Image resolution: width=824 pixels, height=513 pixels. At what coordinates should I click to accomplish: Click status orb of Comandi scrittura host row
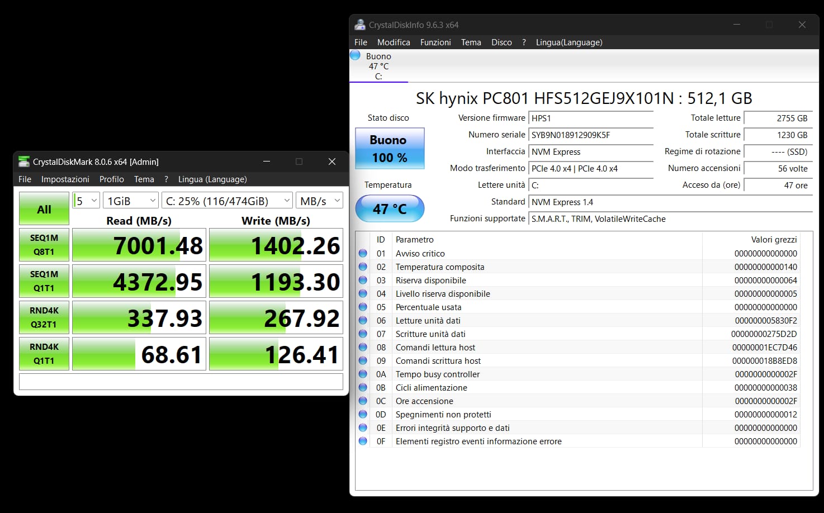coord(363,360)
